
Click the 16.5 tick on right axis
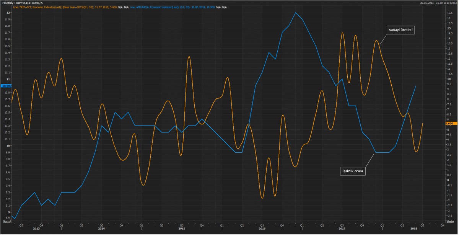[449, 13]
